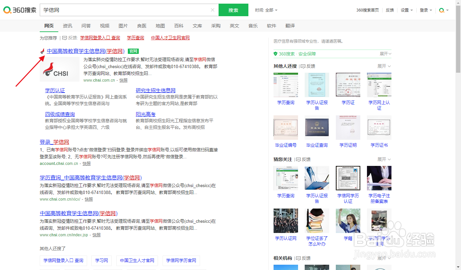Screen dimensions: 461x270
Task: Open the 时间: 全部 time filter dropdown
Action: pyautogui.click(x=266, y=10)
